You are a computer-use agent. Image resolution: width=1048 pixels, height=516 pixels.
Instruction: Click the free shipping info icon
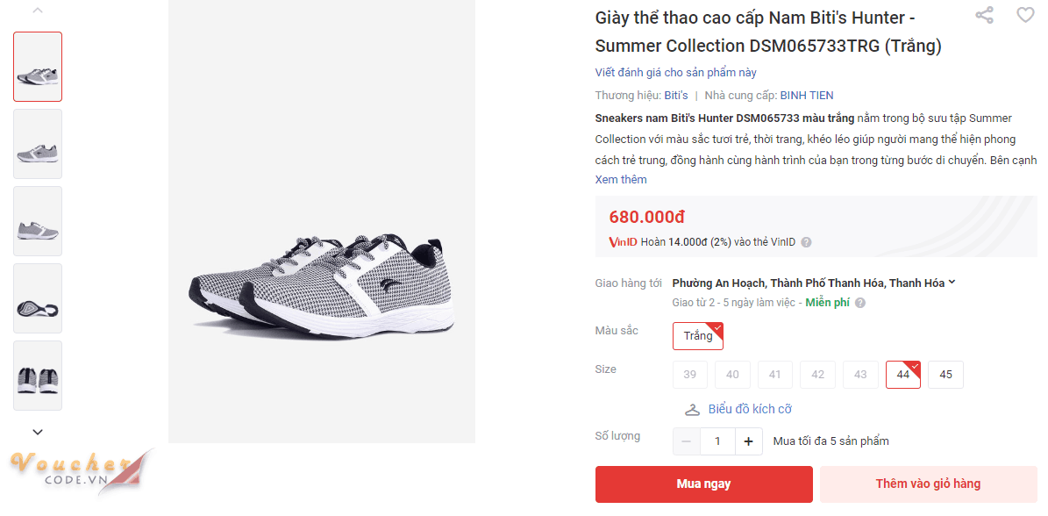click(x=860, y=303)
